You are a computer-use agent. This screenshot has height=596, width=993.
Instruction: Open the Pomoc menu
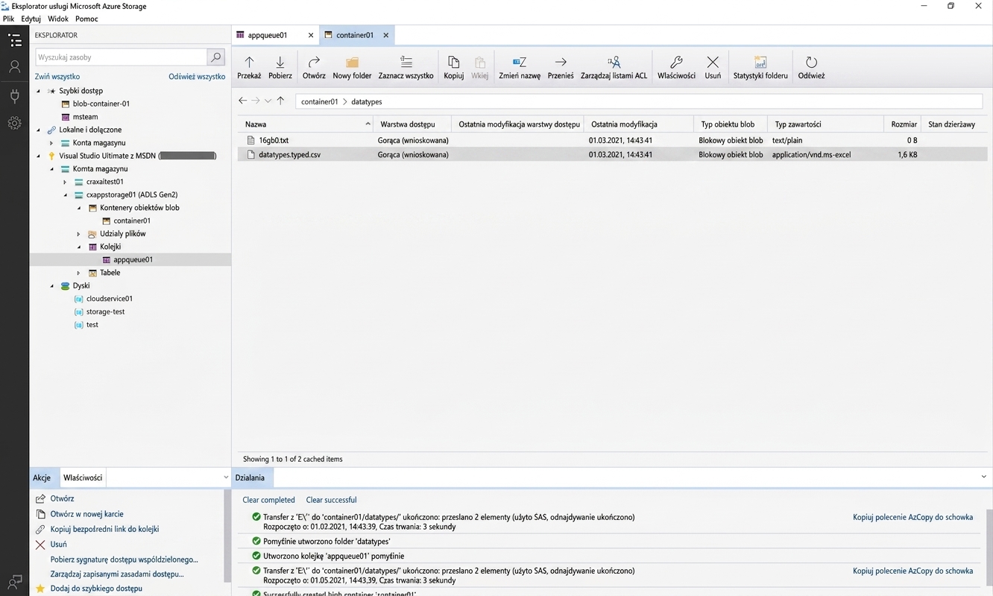click(x=86, y=19)
